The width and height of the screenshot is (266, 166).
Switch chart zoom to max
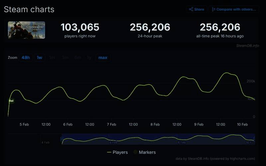[103, 58]
